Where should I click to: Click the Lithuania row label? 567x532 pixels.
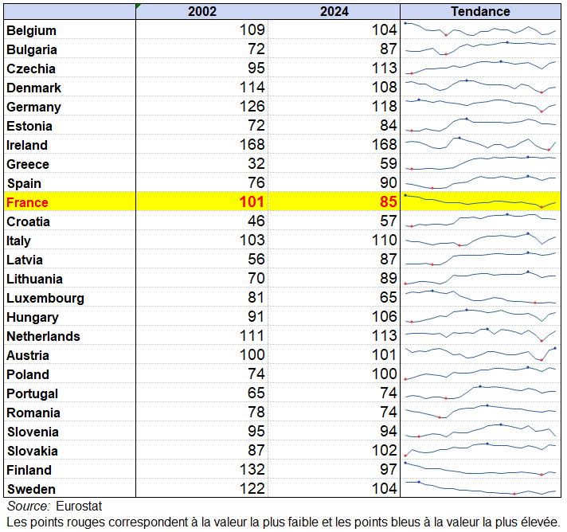pos(35,280)
